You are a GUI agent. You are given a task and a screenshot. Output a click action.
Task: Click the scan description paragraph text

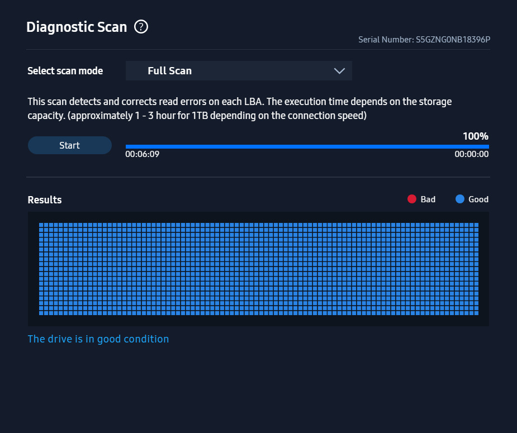(x=239, y=109)
